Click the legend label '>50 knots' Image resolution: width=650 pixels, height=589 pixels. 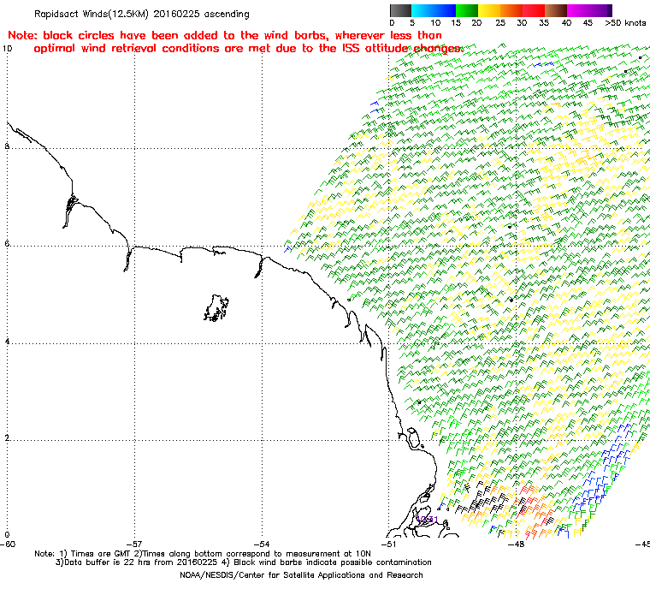[625, 23]
